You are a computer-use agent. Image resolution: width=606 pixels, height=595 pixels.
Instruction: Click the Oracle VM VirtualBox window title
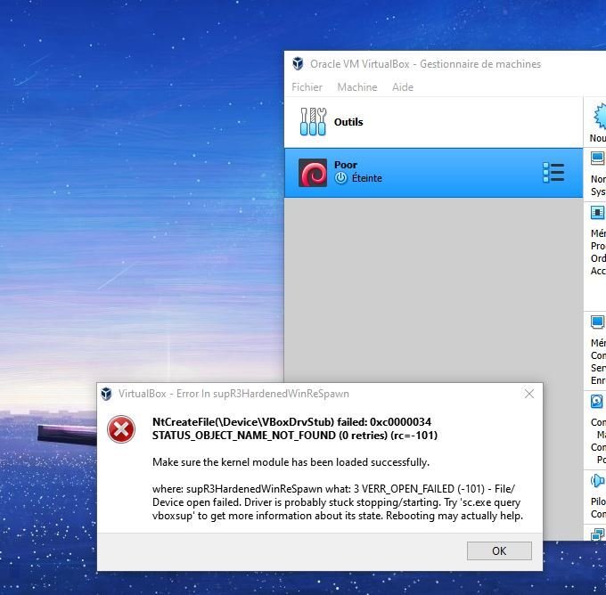tap(425, 64)
